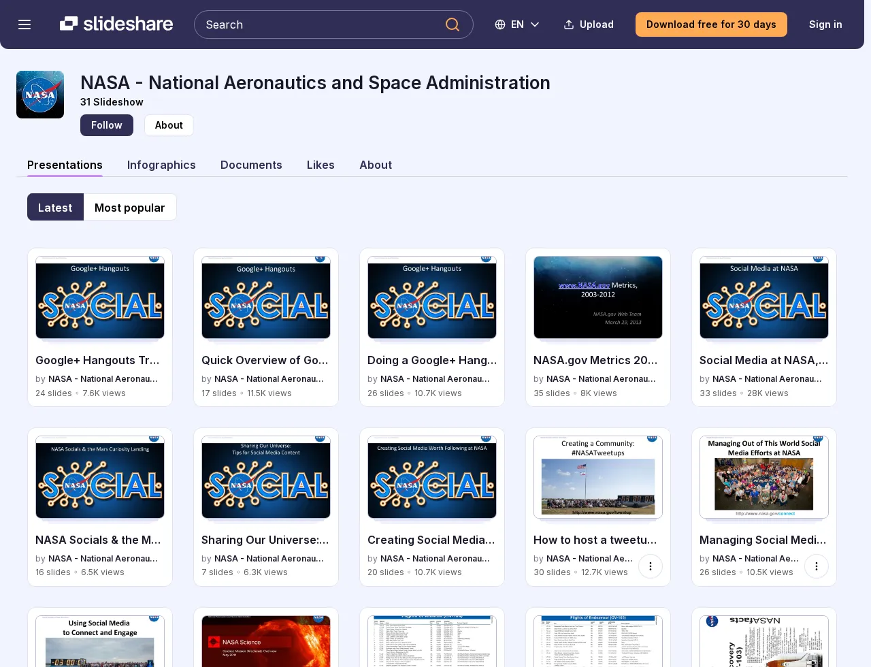871x667 pixels.
Task: Expand the EN language dropdown
Action: [x=517, y=25]
